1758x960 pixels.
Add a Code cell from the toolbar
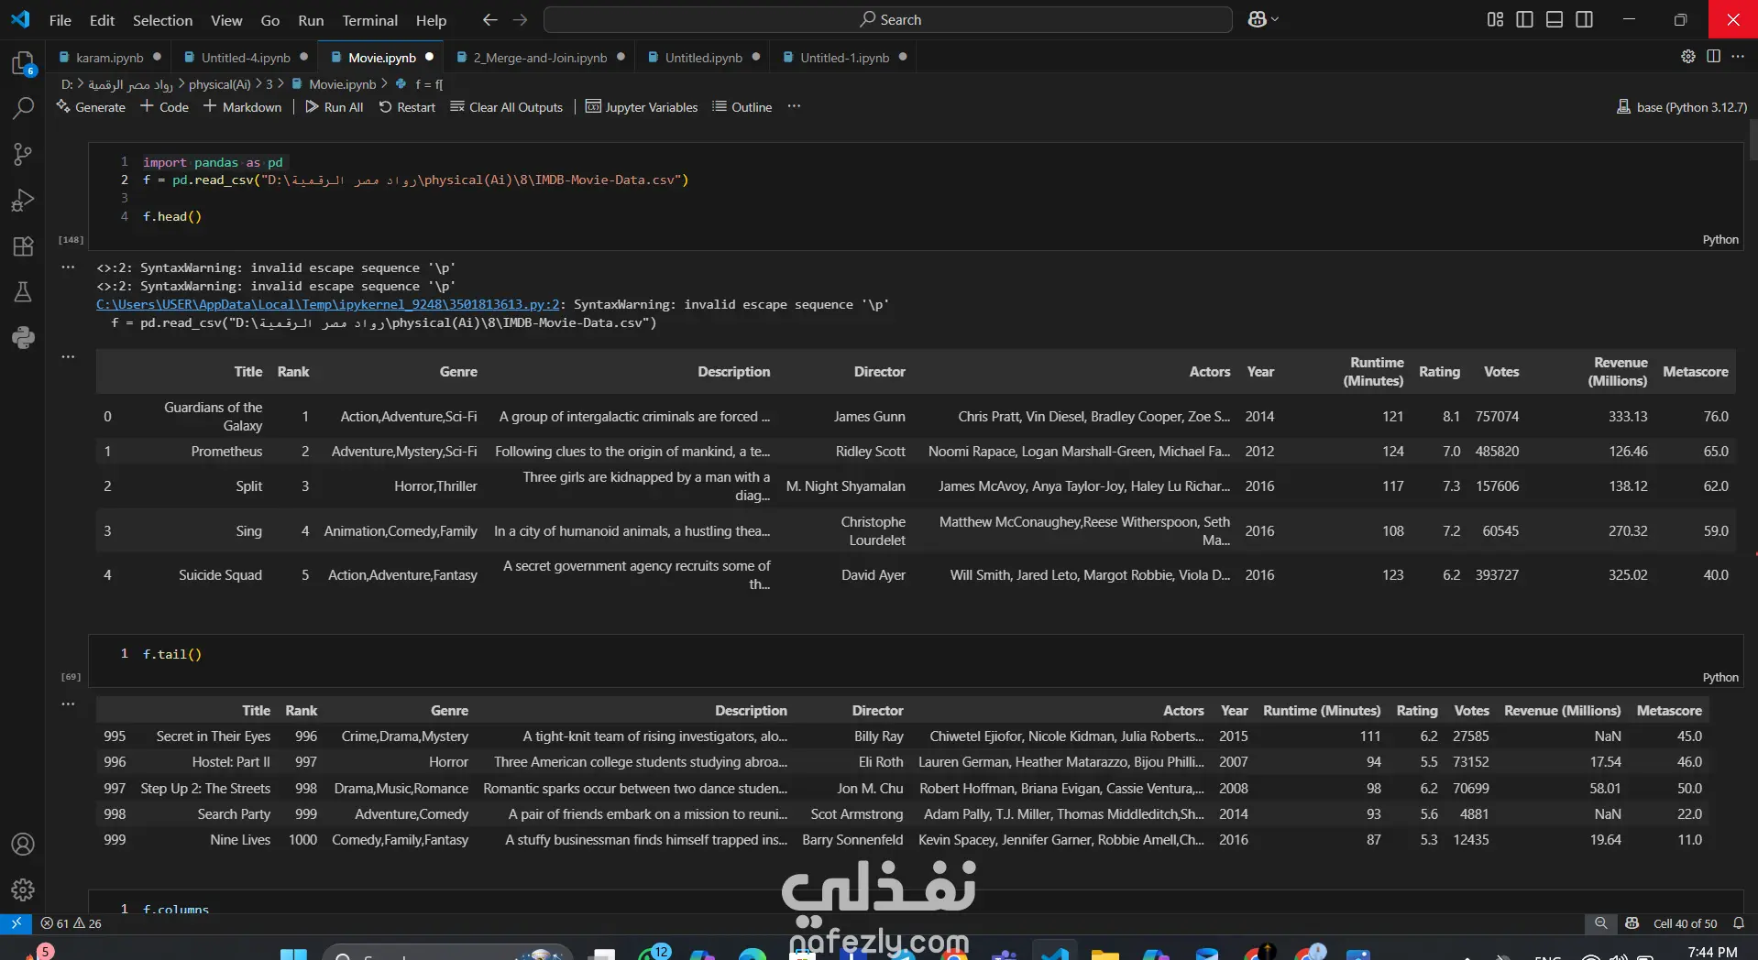click(165, 107)
